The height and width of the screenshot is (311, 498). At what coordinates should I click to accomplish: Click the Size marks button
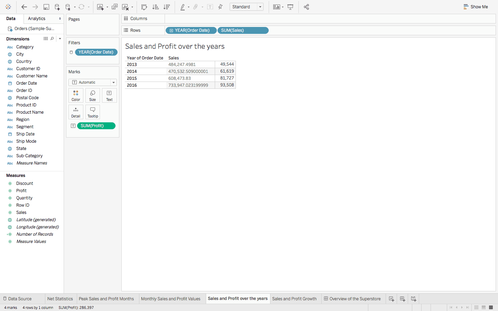[93, 95]
